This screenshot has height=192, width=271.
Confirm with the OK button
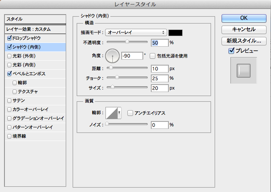[244, 18]
